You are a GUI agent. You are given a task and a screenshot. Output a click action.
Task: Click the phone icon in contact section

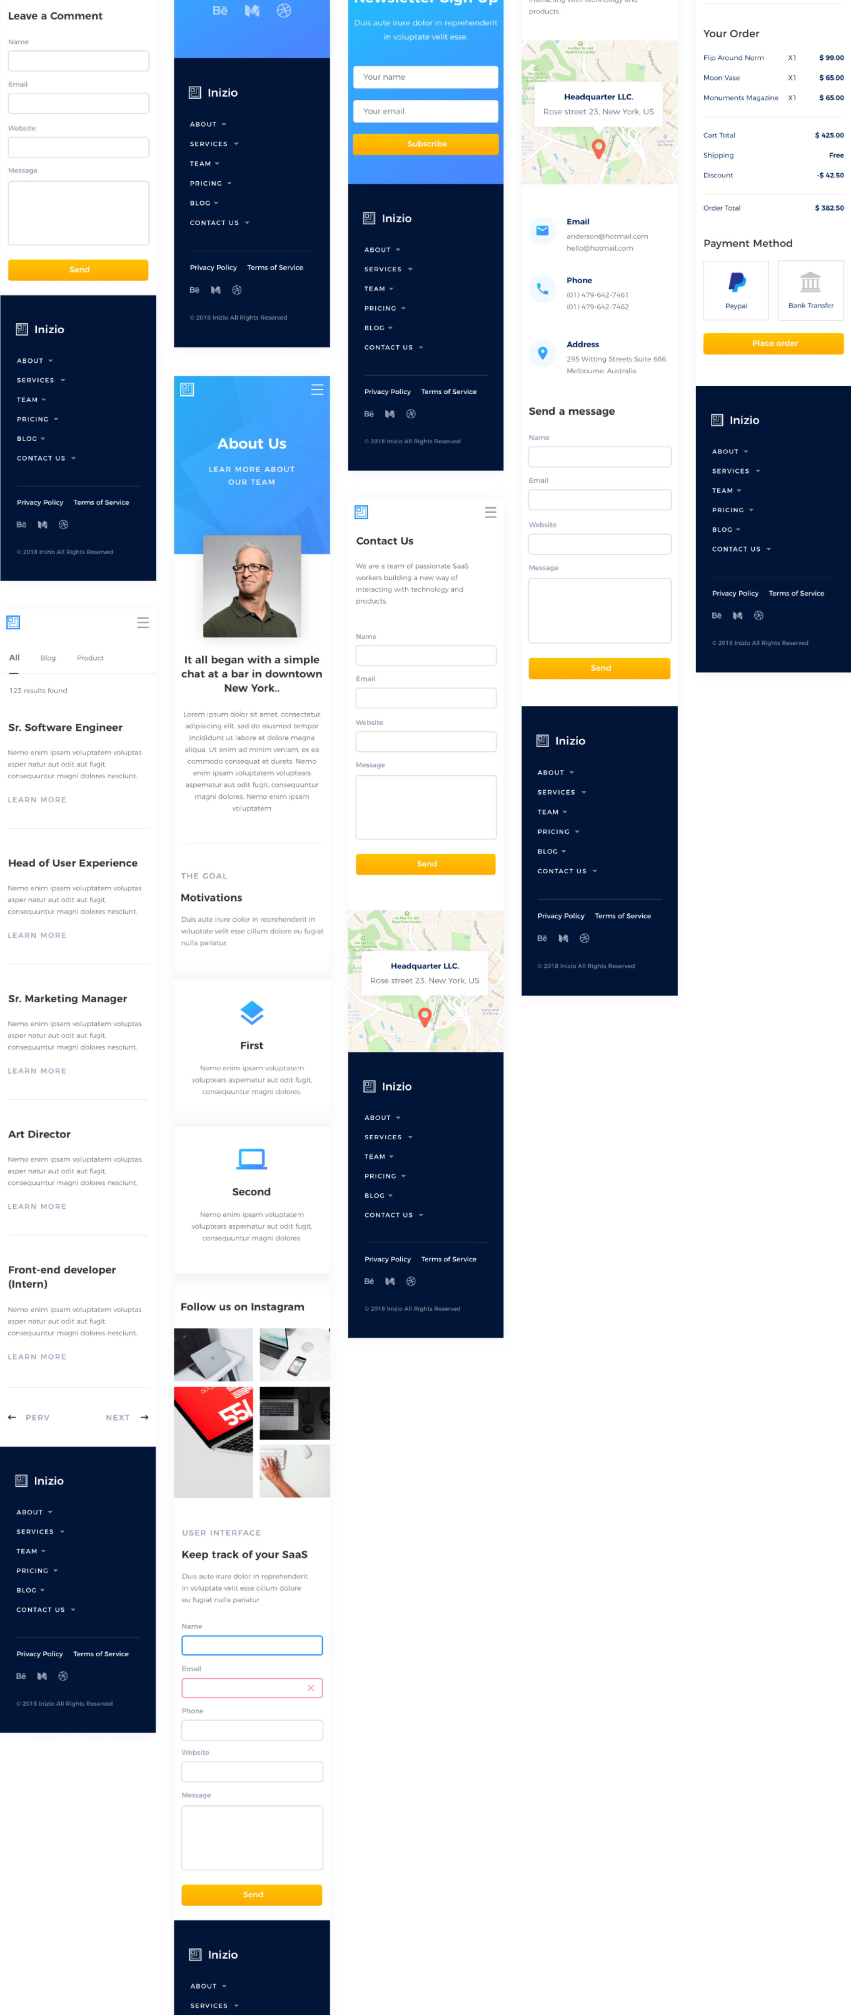[542, 289]
